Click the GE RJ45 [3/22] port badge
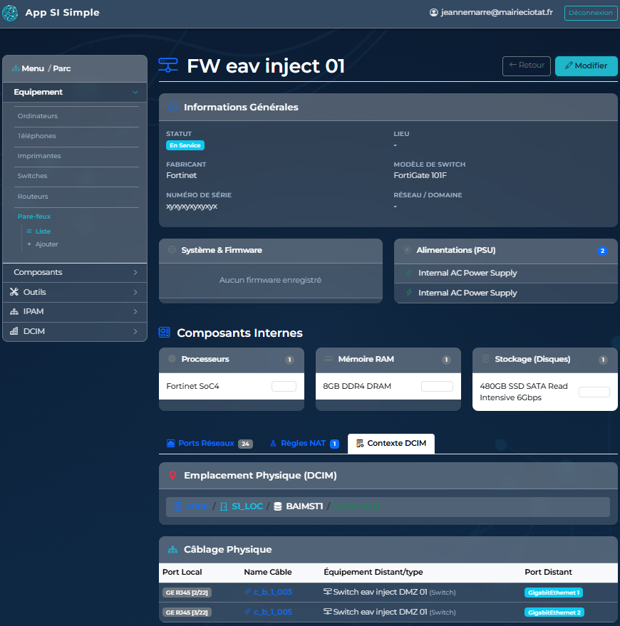This screenshot has height=626, width=620. (x=187, y=612)
